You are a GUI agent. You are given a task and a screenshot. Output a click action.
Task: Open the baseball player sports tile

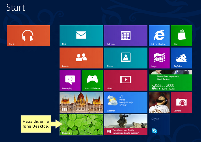[x=159, y=102]
